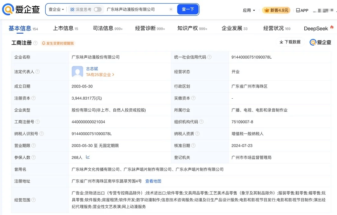Click the help icon next to 营业期限

tap(34, 146)
